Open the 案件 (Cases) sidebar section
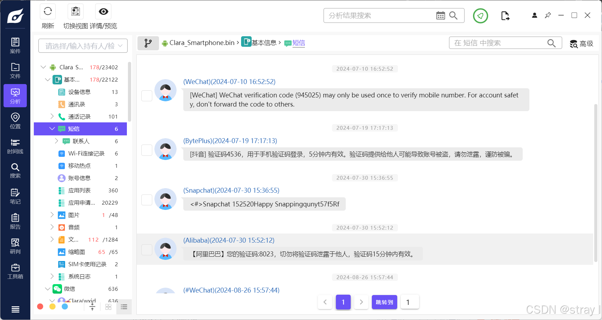 coord(15,46)
